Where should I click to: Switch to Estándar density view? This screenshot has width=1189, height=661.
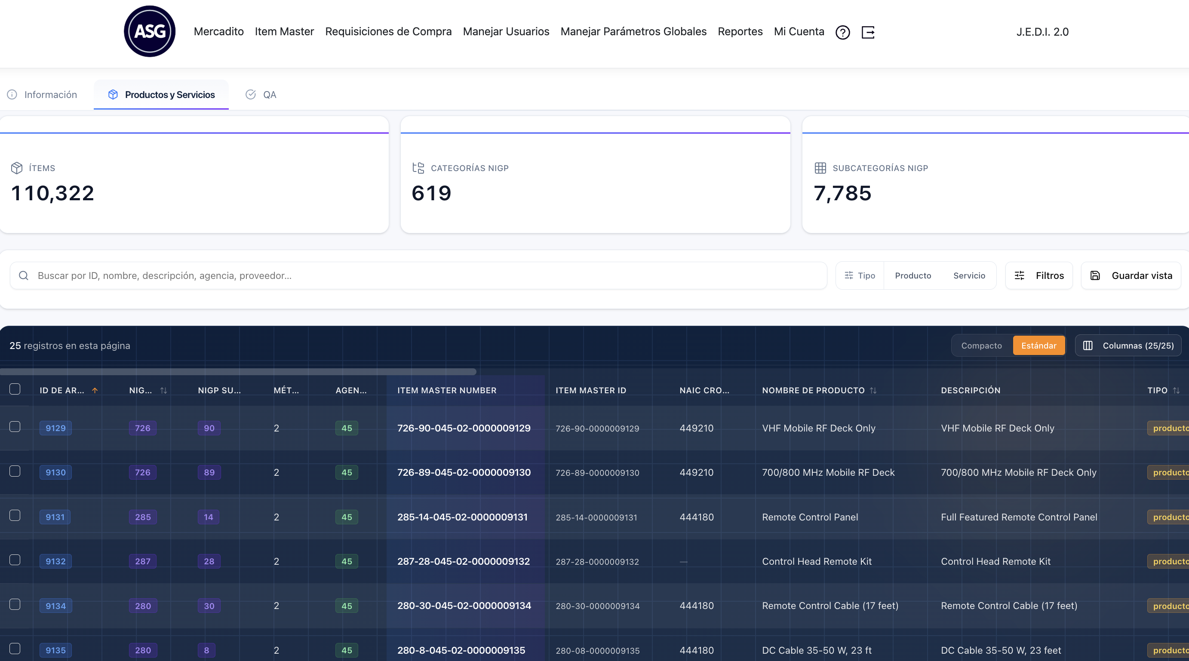(x=1038, y=346)
